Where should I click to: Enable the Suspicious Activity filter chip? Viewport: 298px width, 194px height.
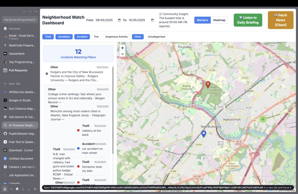[x=116, y=37]
